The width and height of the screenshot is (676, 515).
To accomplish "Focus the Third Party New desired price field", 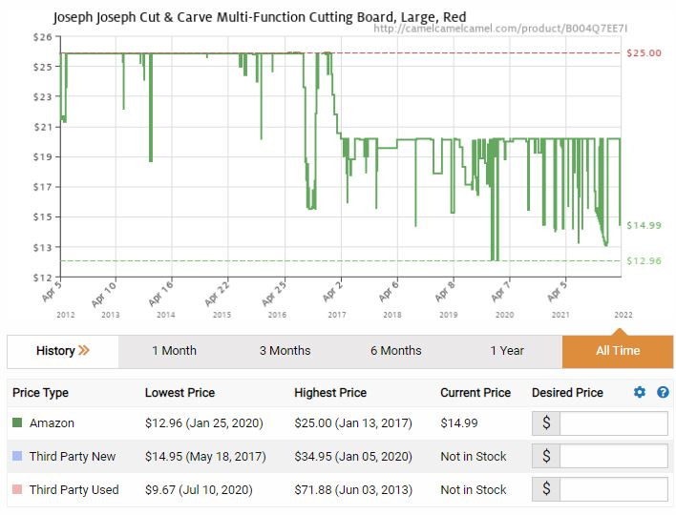I will (x=614, y=456).
